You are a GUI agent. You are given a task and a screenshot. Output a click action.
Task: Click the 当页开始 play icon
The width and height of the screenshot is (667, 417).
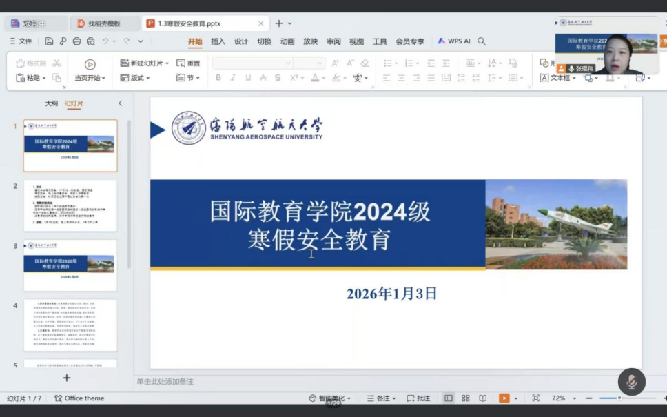90,64
